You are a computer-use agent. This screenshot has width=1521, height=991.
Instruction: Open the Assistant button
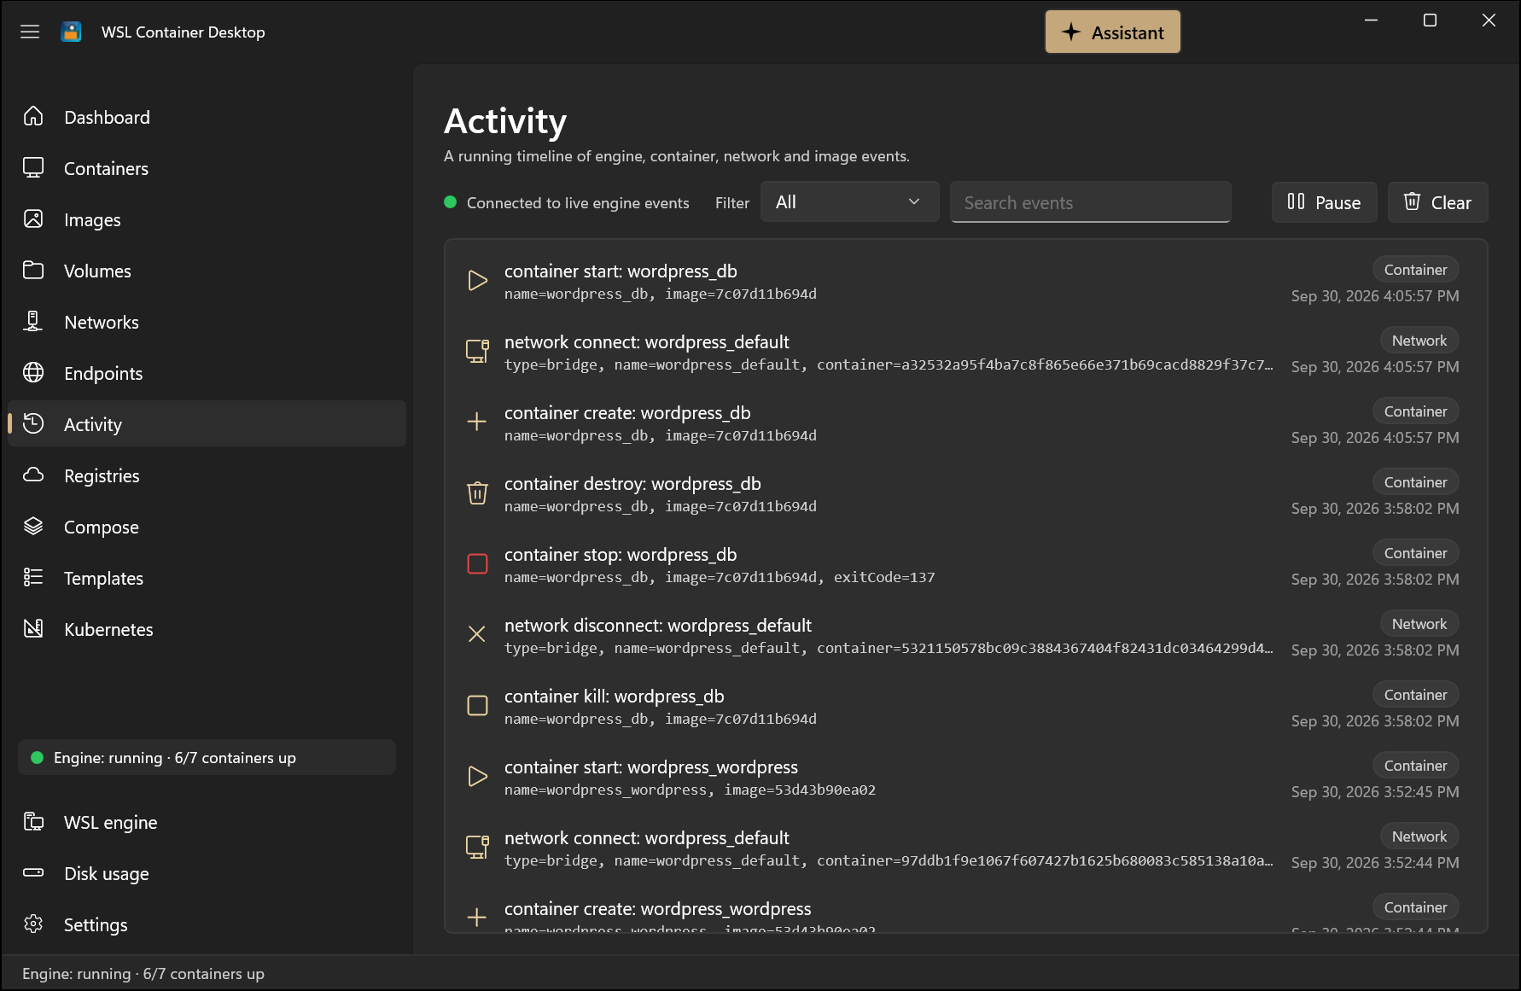[1112, 32]
